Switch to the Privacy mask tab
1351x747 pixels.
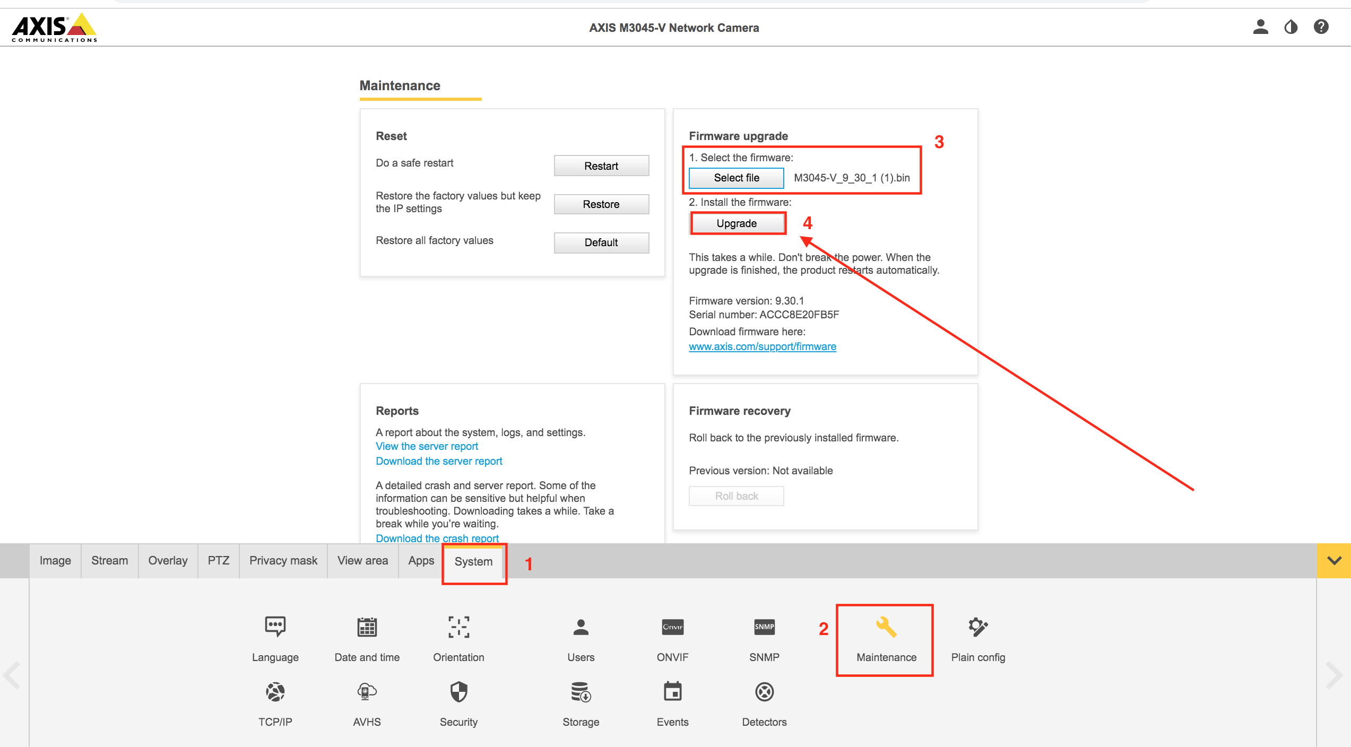point(283,561)
